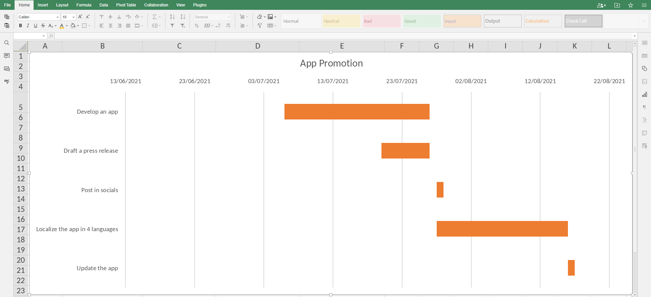The width and height of the screenshot is (651, 297).
Task: Click the search magnifier in left sidebar
Action: pos(6,43)
